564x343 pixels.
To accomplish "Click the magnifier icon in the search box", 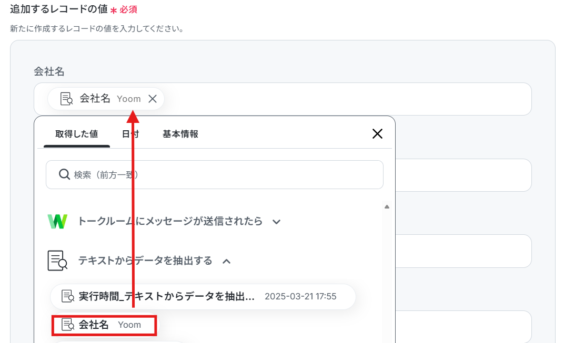I will click(x=64, y=174).
